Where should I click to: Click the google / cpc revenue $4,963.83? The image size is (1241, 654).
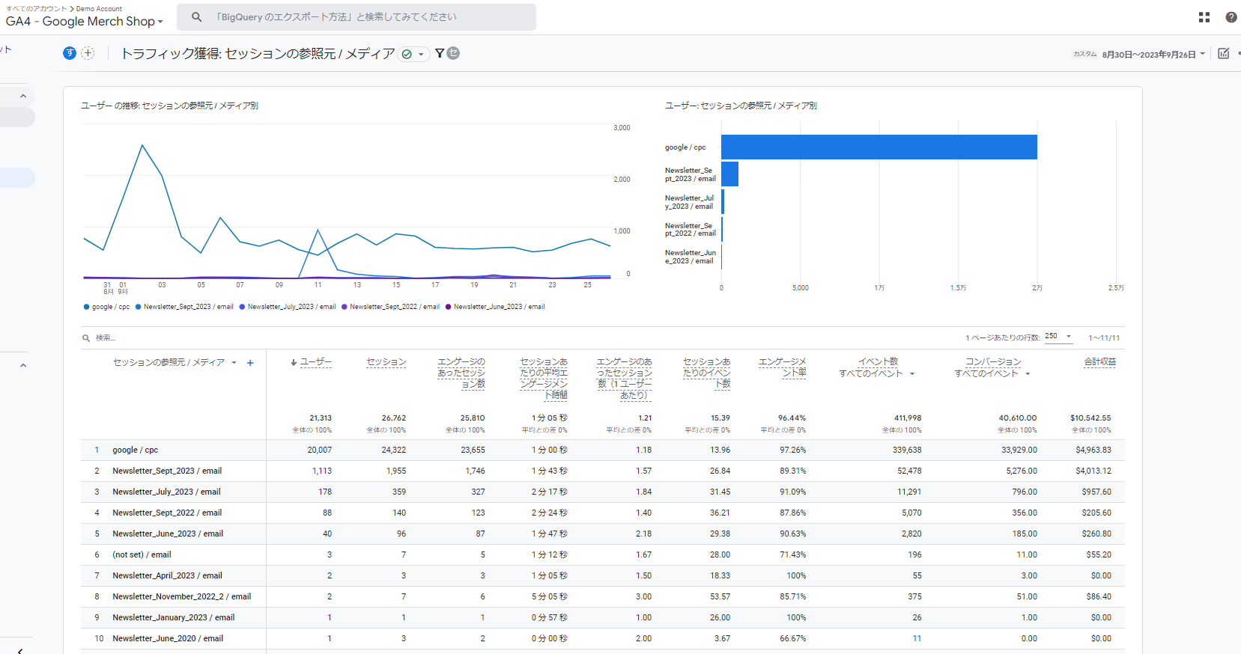1093,450
